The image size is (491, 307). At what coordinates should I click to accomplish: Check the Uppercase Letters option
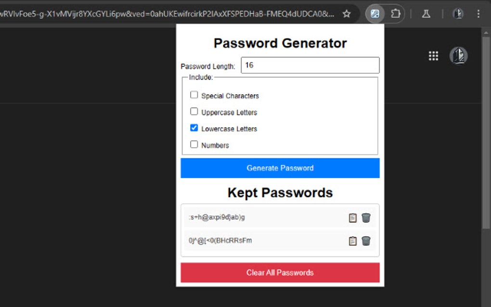[194, 112]
